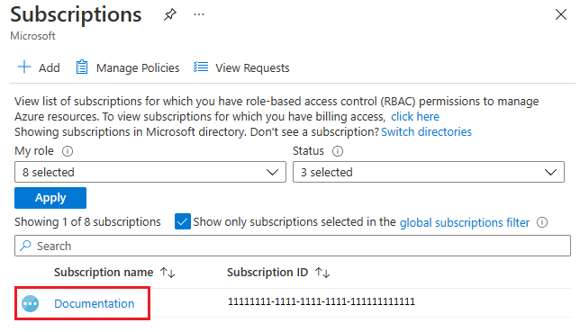The width and height of the screenshot is (580, 332).
Task: Focus the subscriptions Search field
Action: 292,246
